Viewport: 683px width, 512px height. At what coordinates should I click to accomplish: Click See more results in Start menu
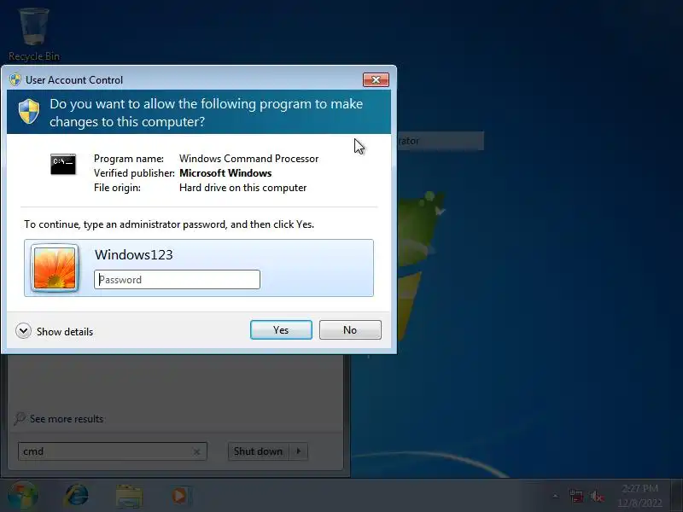pyautogui.click(x=67, y=419)
